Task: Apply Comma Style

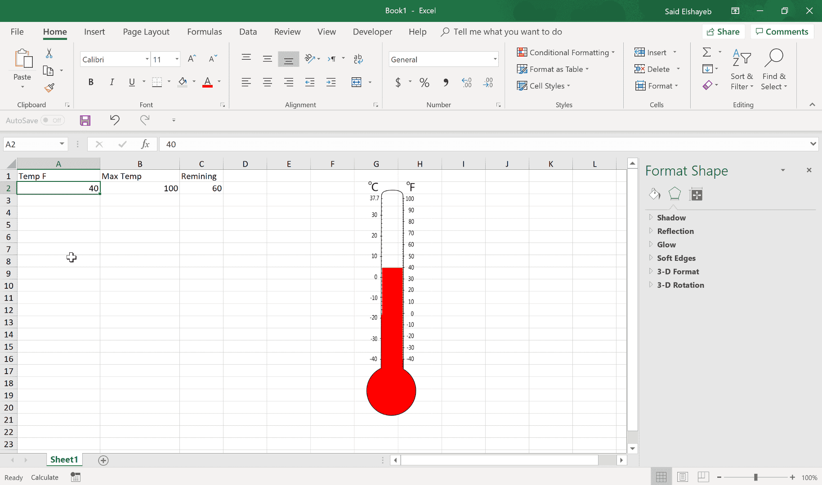Action: pos(446,82)
